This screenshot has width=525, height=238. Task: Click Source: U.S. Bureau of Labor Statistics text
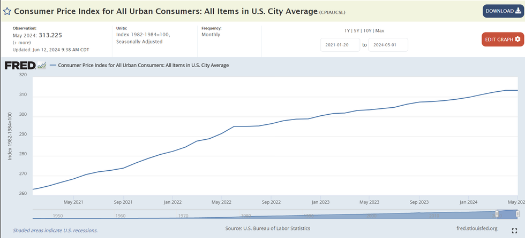point(268,228)
